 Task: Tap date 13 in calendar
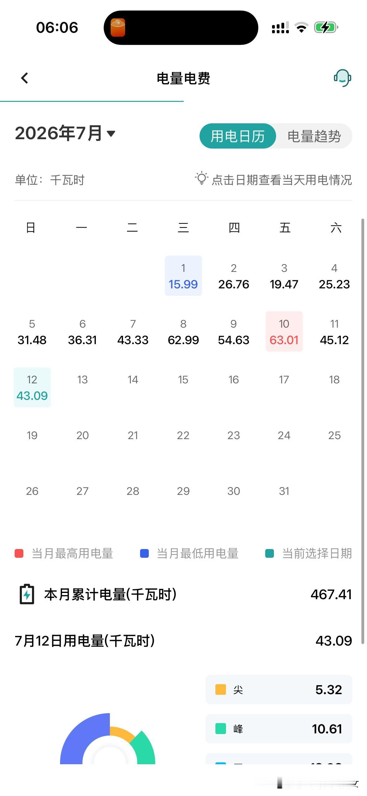coord(82,380)
